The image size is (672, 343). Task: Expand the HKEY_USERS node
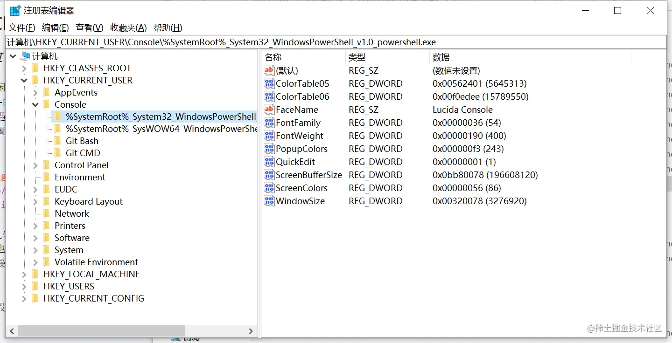(24, 287)
